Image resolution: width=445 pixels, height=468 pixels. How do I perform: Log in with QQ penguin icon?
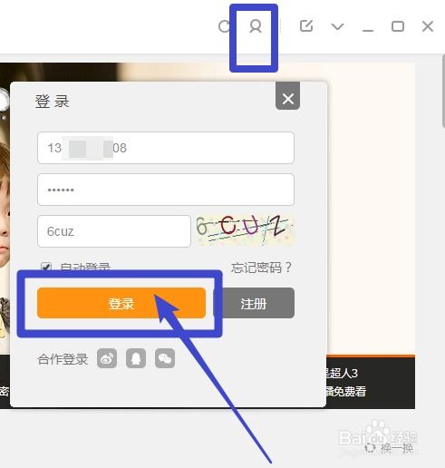[136, 358]
